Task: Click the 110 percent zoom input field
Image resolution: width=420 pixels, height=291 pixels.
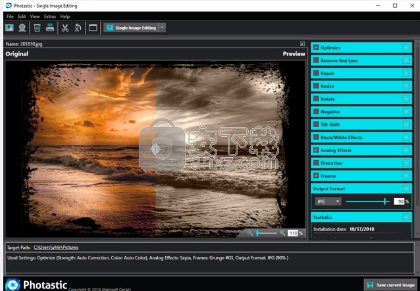Action: click(x=293, y=233)
